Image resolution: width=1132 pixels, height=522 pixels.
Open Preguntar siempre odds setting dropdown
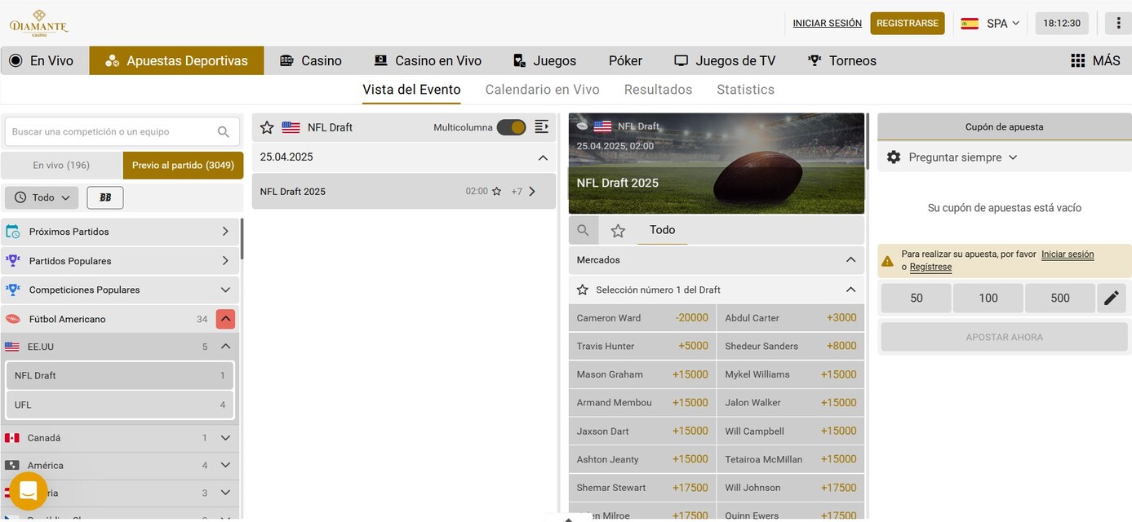coord(962,157)
